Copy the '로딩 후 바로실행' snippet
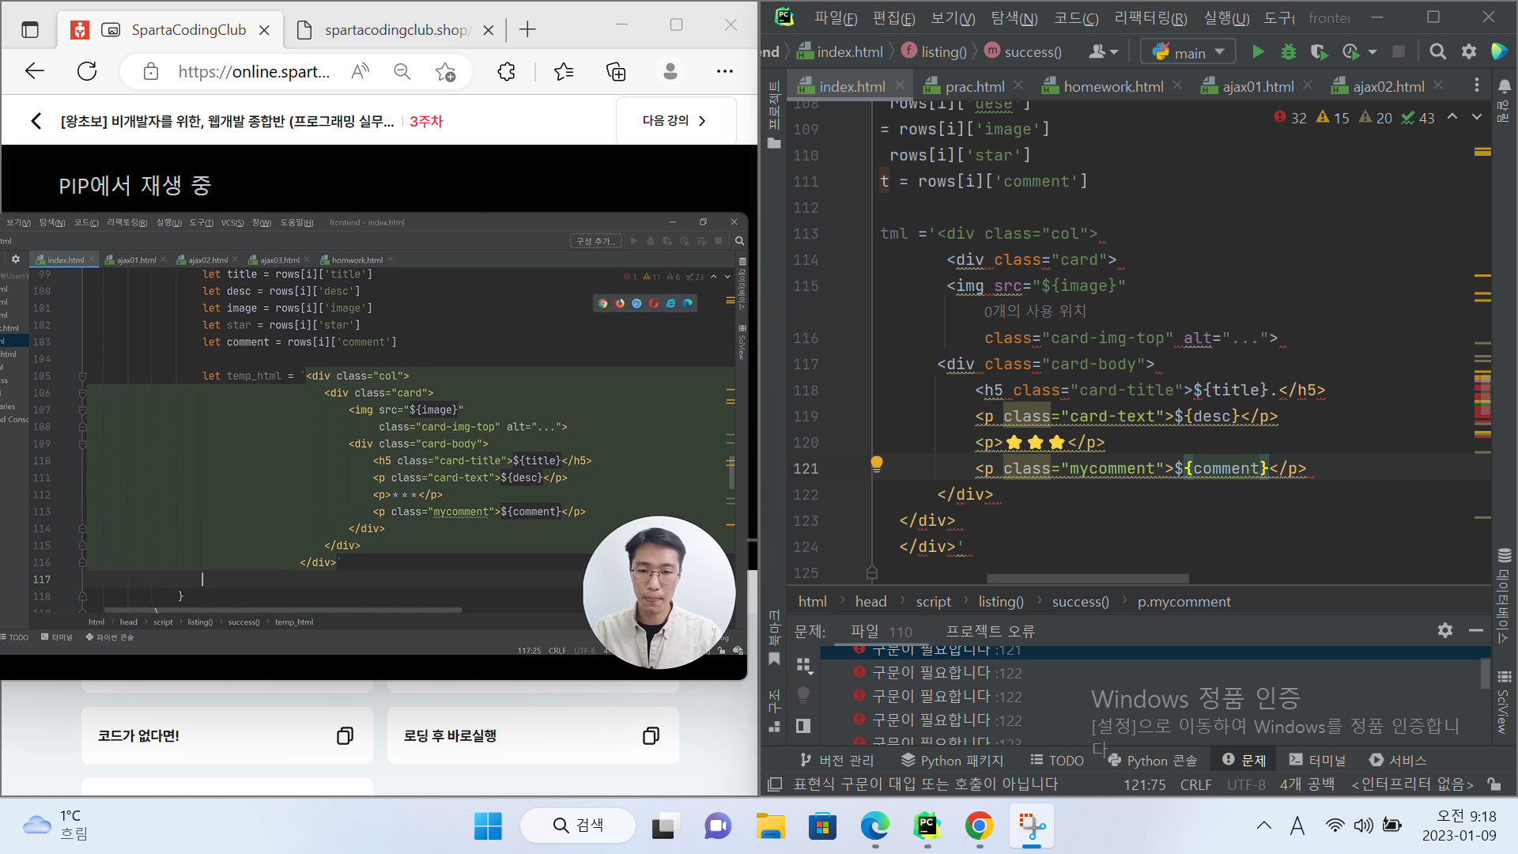The width and height of the screenshot is (1518, 854). click(x=651, y=736)
